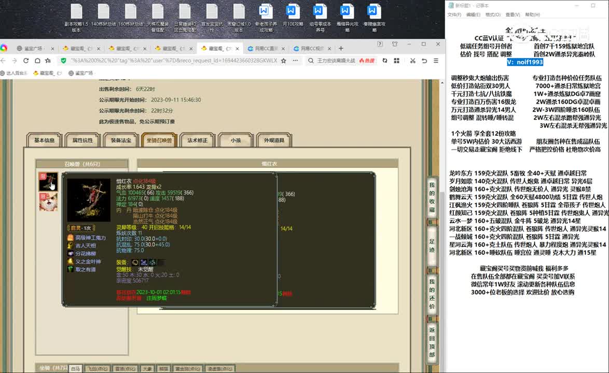Open the Notepad 文件(F) menu
609x373 pixels.
(454, 15)
